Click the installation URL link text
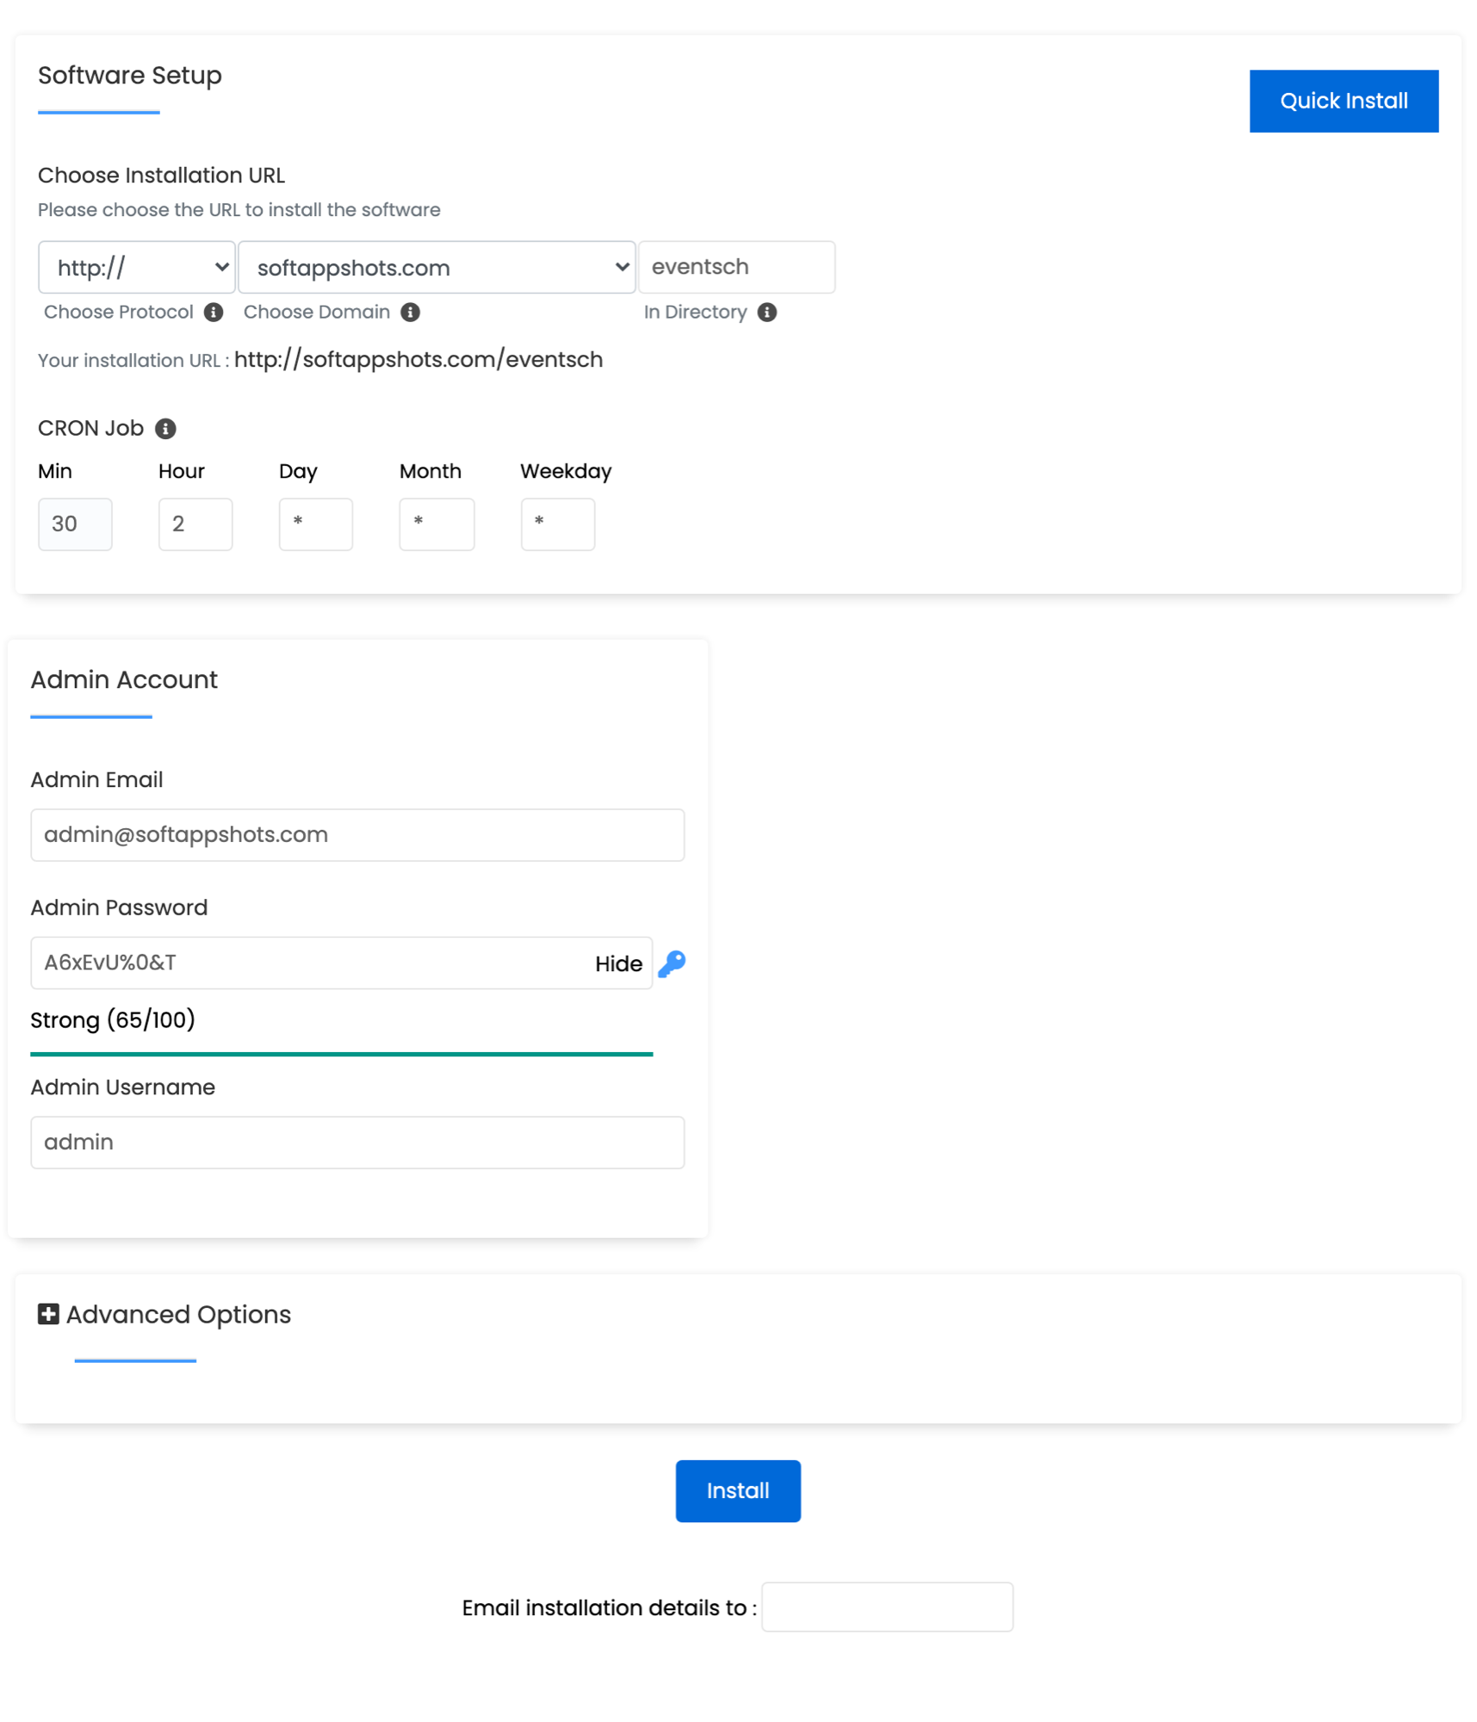The height and width of the screenshot is (1722, 1477). click(419, 359)
